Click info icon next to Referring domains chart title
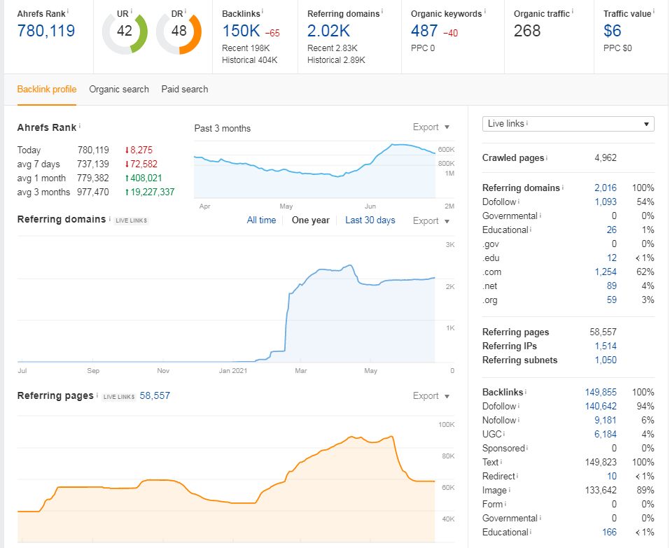 (x=109, y=218)
